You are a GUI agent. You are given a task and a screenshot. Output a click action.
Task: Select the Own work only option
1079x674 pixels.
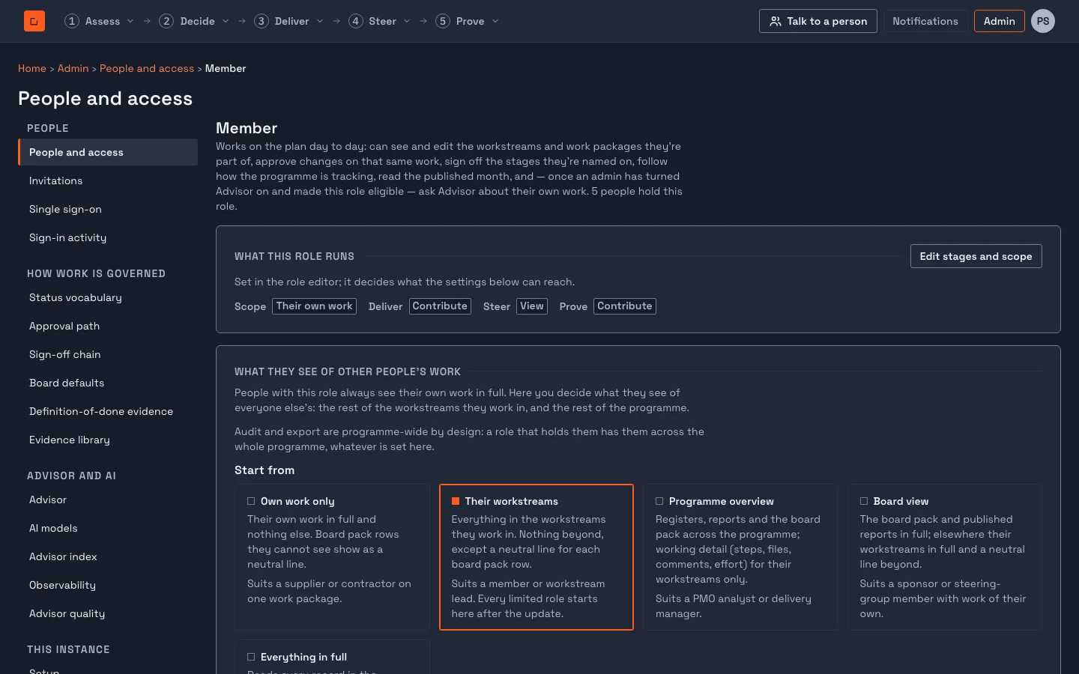[332, 557]
